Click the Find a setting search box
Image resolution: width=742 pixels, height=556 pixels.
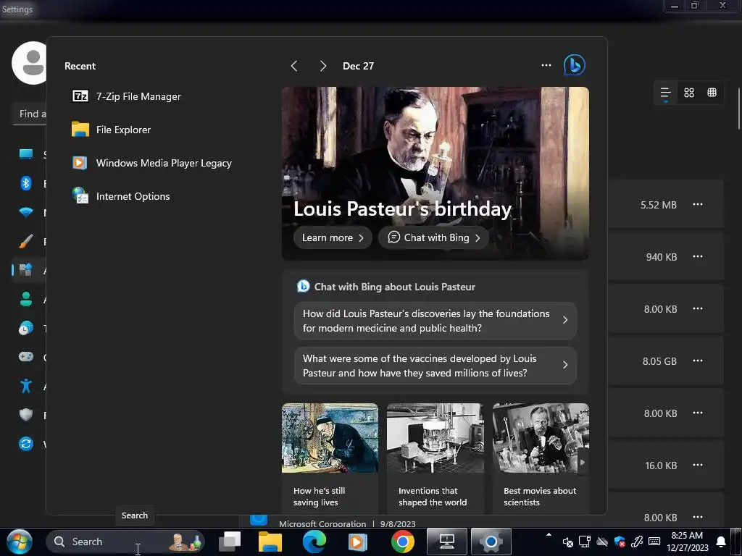(x=29, y=114)
